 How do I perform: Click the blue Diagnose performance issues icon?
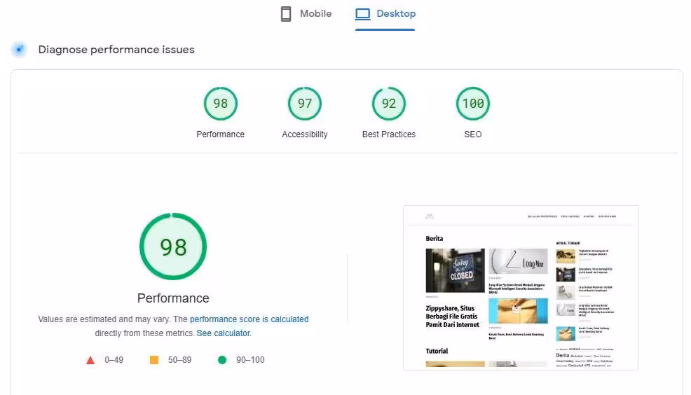click(x=19, y=50)
